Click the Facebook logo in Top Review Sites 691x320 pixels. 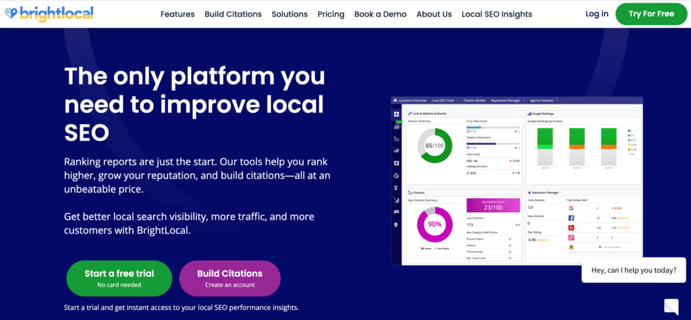click(571, 218)
